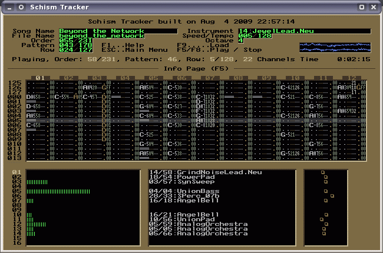
Task: Select channel 06 header in pattern view
Action: [181, 78]
